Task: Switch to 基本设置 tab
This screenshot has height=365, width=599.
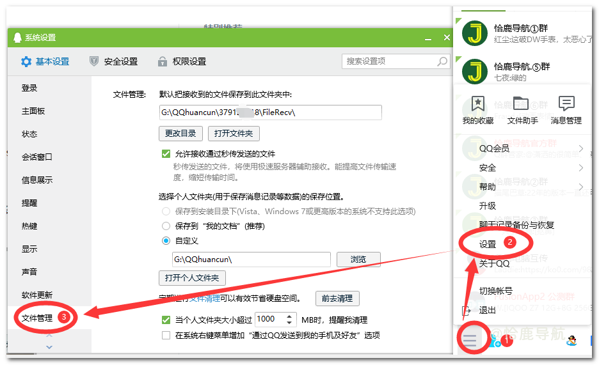Action: [x=45, y=61]
